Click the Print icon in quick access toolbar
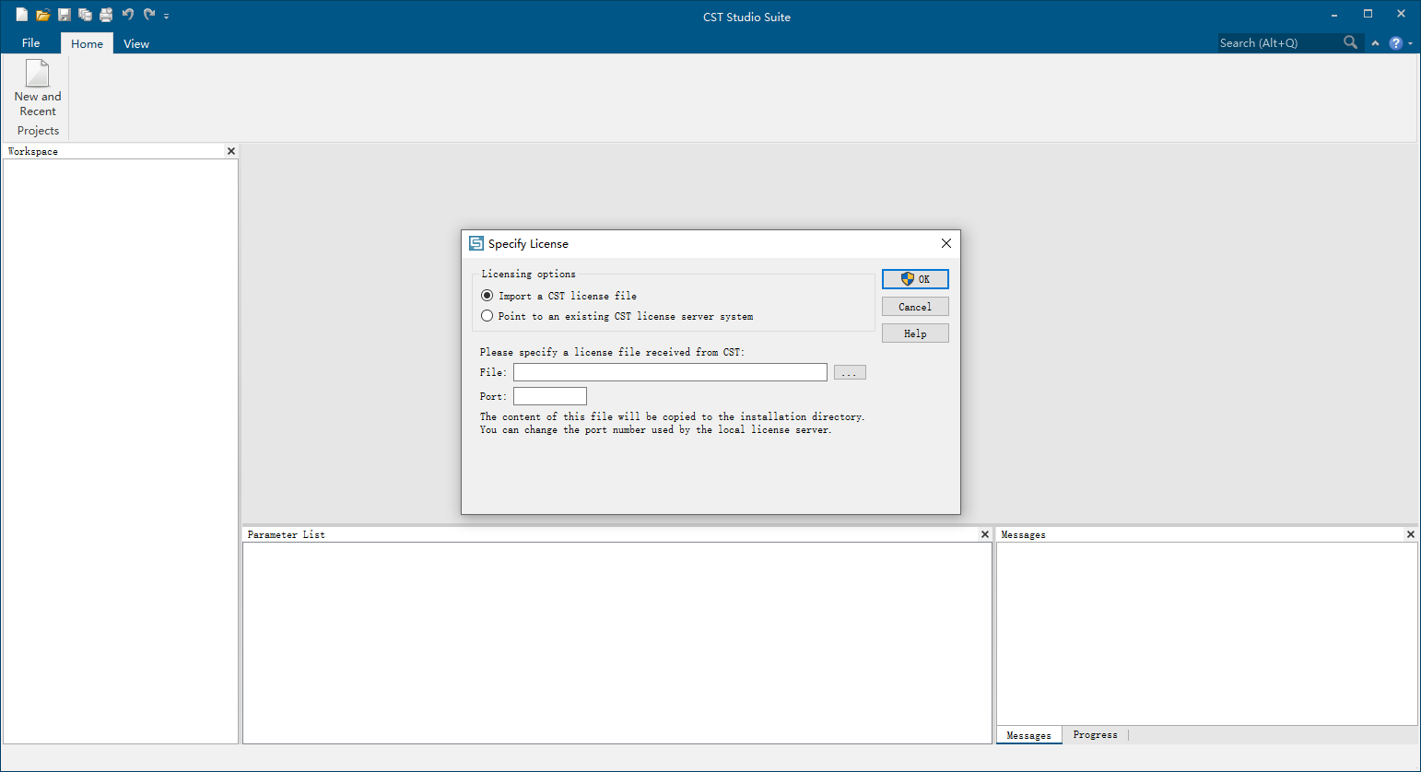Image resolution: width=1421 pixels, height=772 pixels. (106, 15)
